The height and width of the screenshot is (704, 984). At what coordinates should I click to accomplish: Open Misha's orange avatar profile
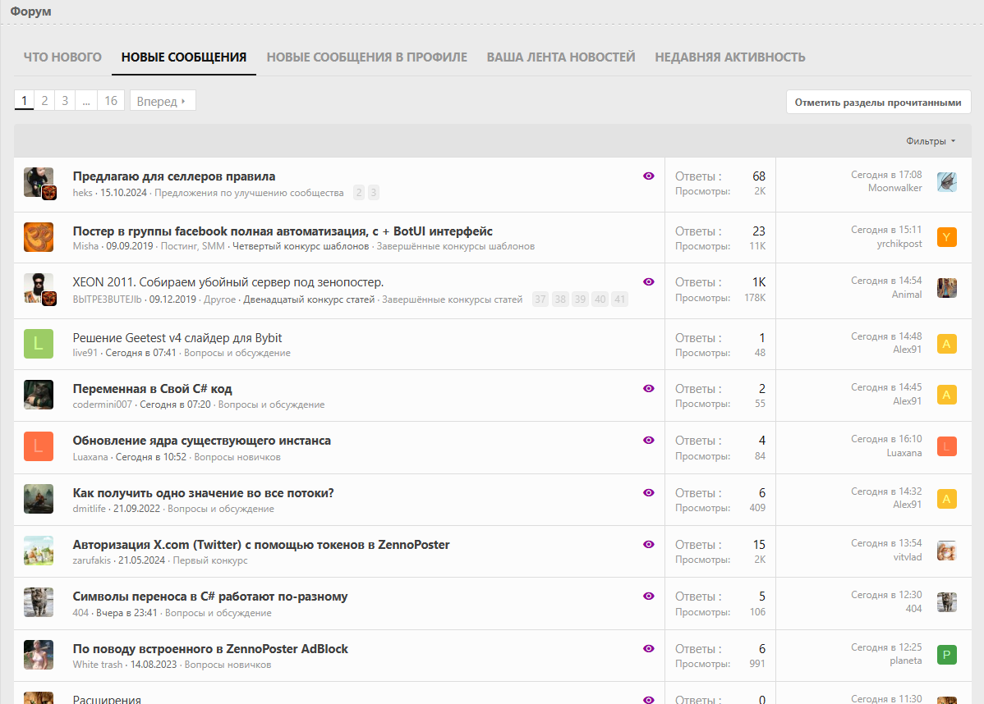[x=39, y=237]
